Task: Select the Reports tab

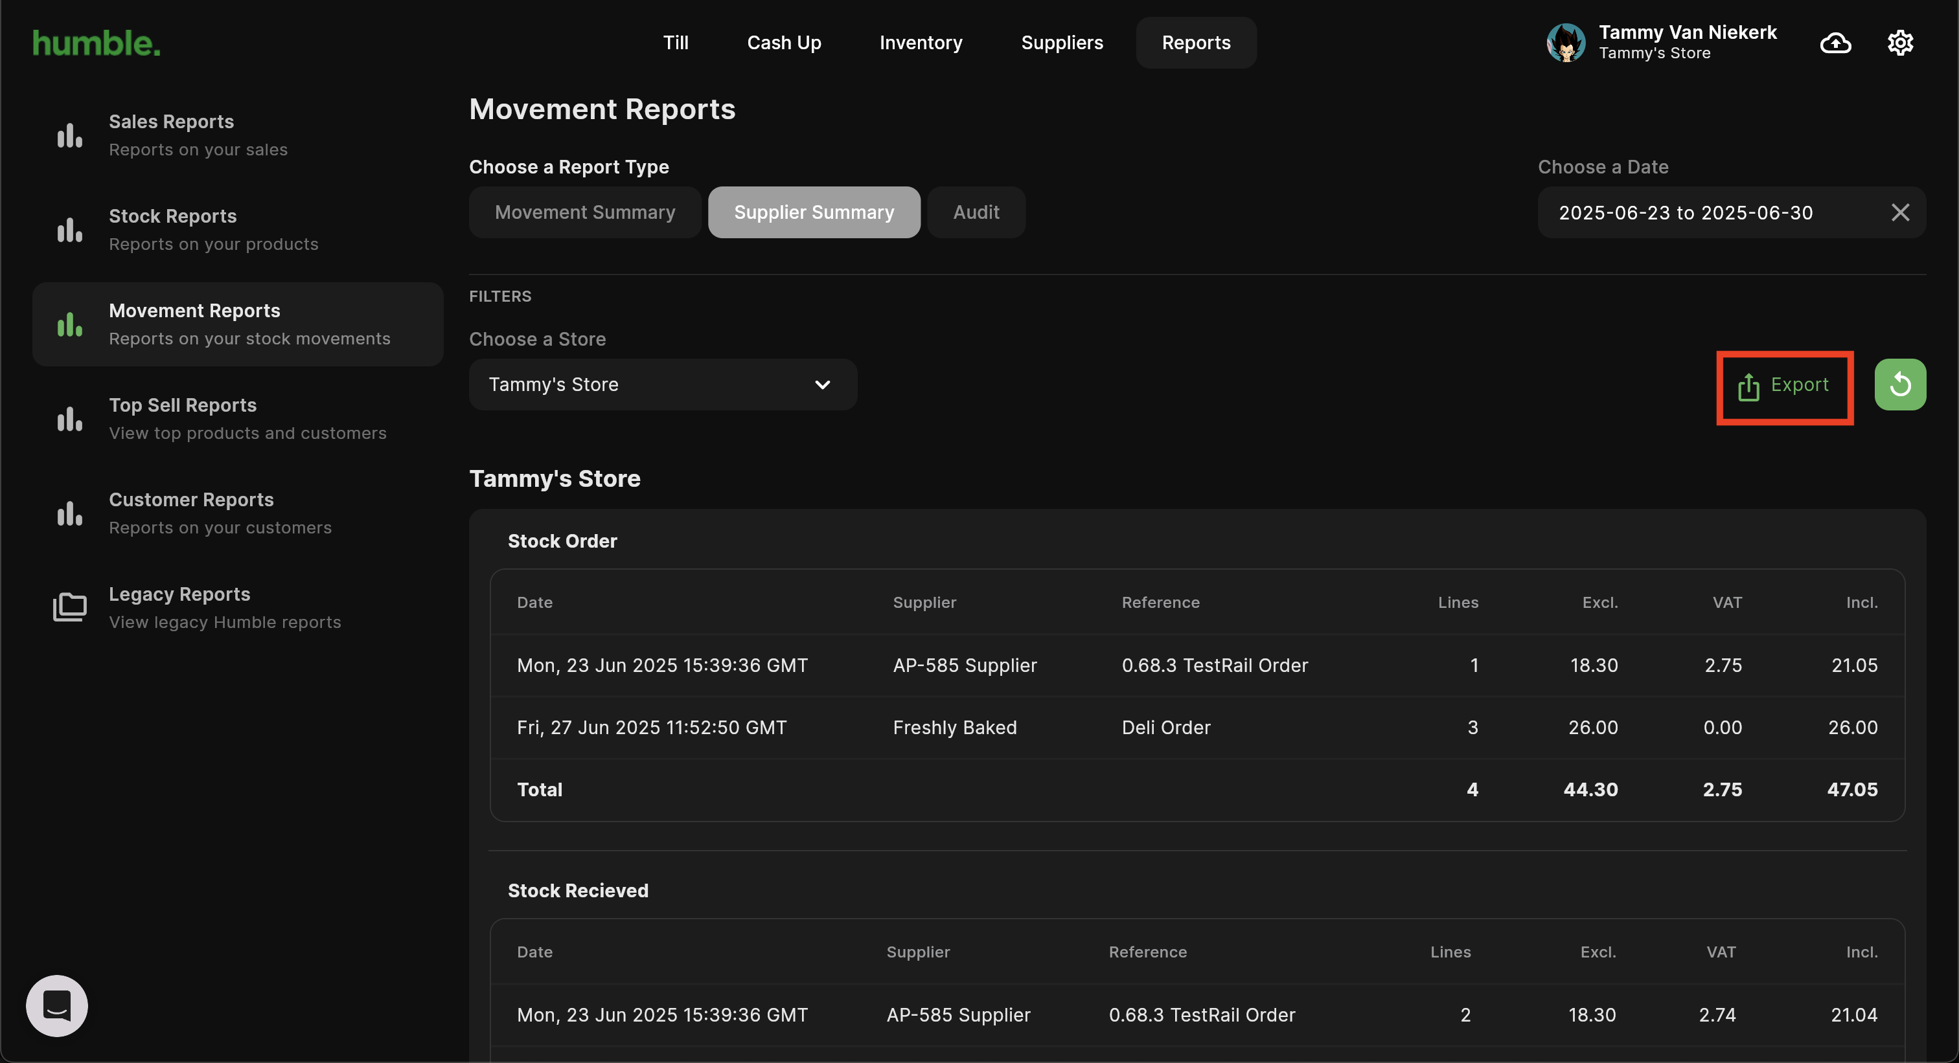Action: [1197, 43]
